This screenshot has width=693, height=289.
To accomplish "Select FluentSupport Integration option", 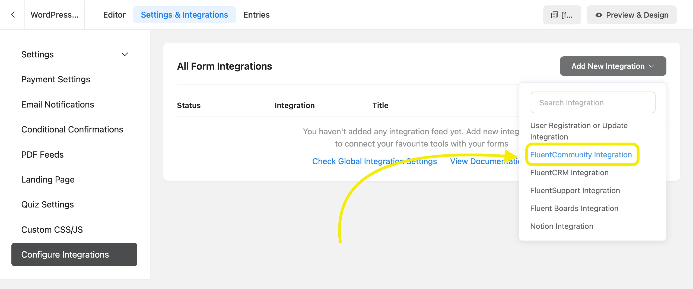I will (x=575, y=190).
